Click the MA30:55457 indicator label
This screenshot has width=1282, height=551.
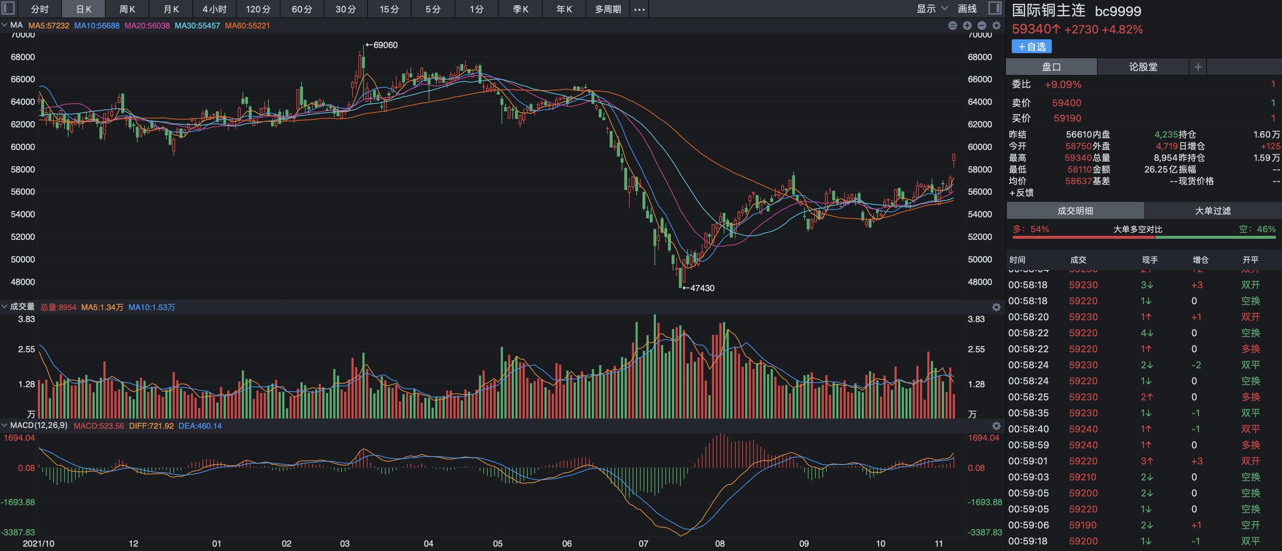(197, 25)
